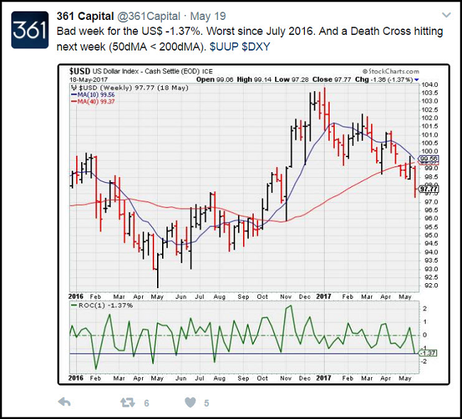
Task: Like the tweet with heart icon
Action: [x=190, y=403]
